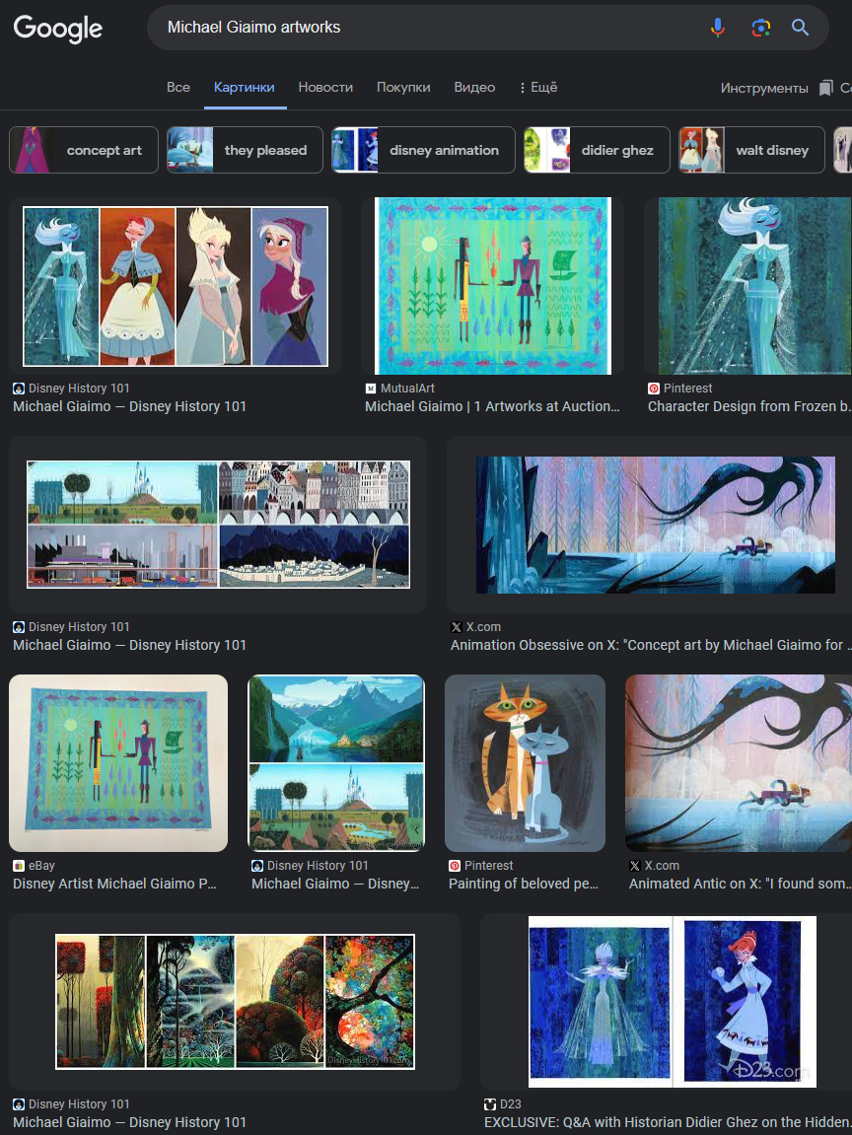Open first Michael Giaimo — Disney History 101 link
The image size is (852, 1135).
click(x=129, y=407)
